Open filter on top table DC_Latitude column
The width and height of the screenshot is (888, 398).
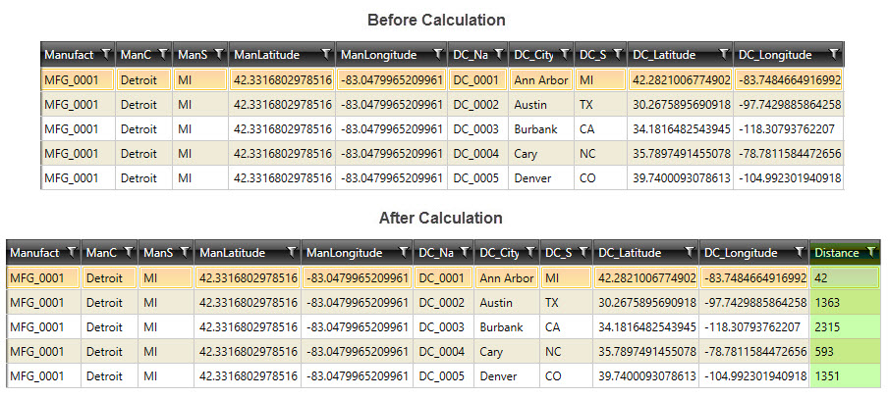(724, 54)
